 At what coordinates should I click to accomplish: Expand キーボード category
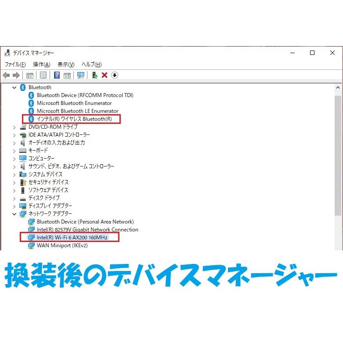point(14,151)
